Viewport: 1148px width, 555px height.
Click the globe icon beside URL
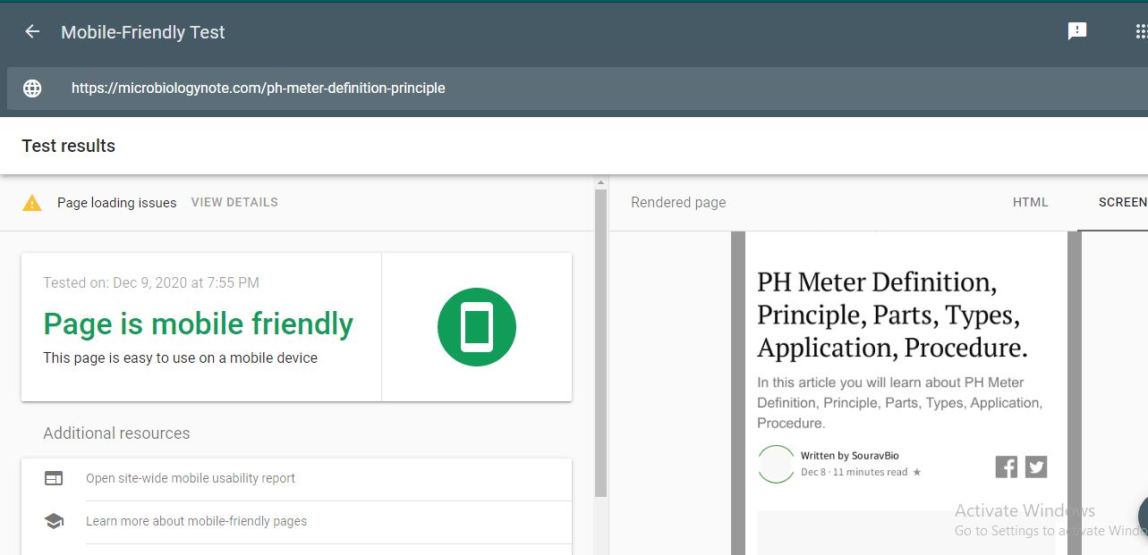tap(32, 88)
